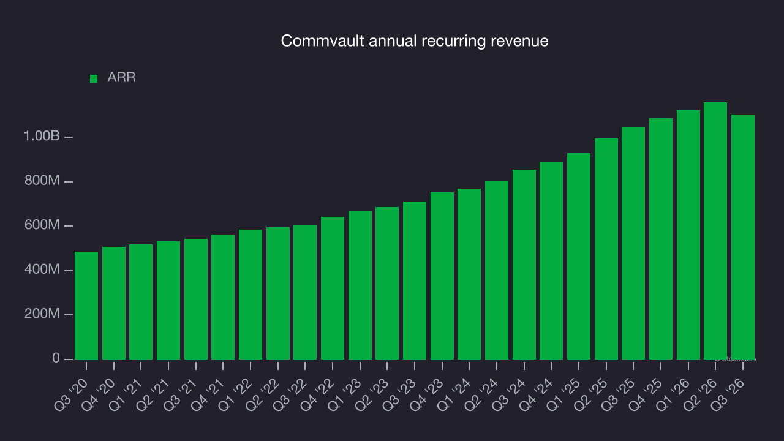Click the 400M y-axis label

pyautogui.click(x=41, y=269)
